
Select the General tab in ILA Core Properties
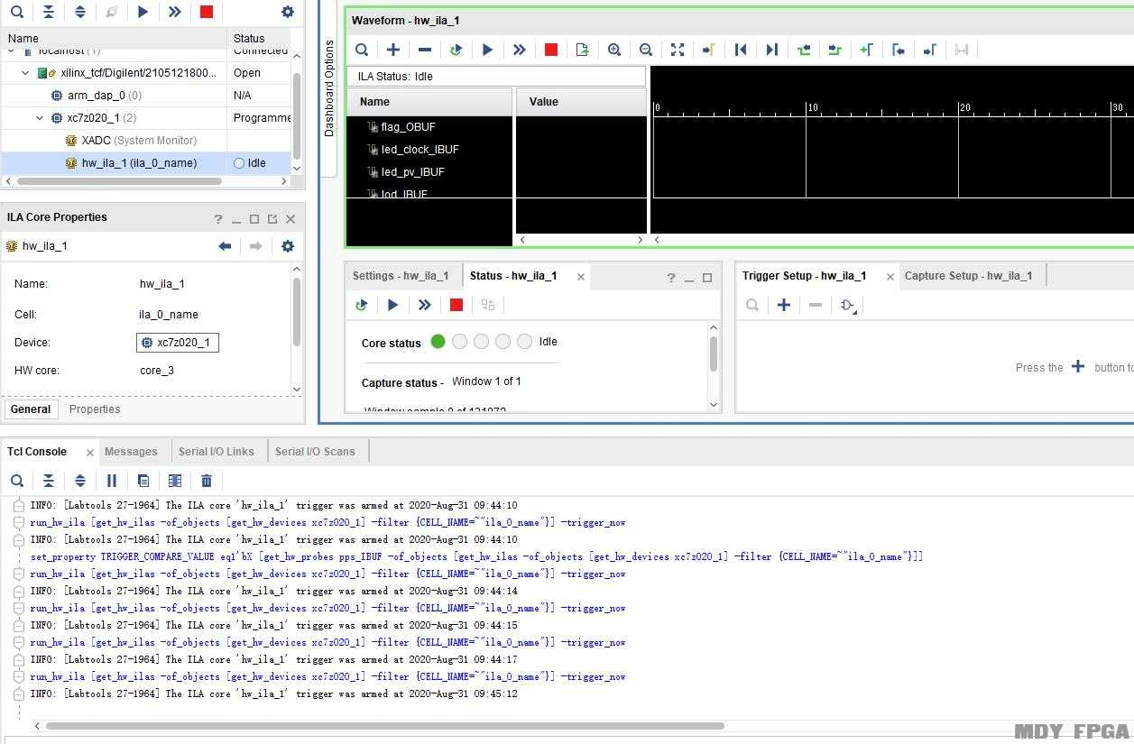31,409
